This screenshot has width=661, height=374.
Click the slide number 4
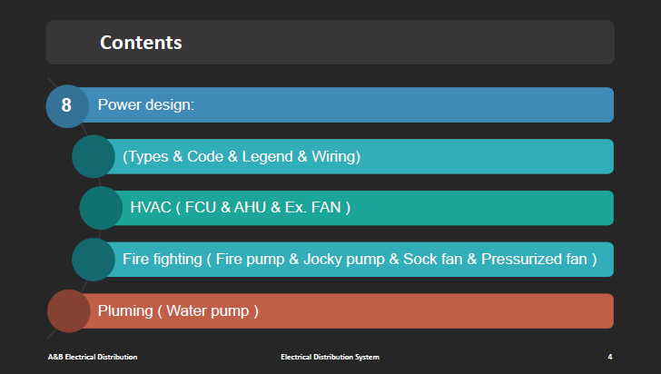tap(609, 357)
